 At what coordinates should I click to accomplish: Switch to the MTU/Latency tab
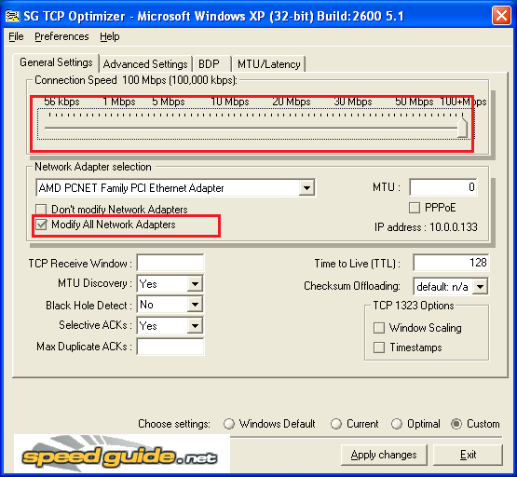268,64
